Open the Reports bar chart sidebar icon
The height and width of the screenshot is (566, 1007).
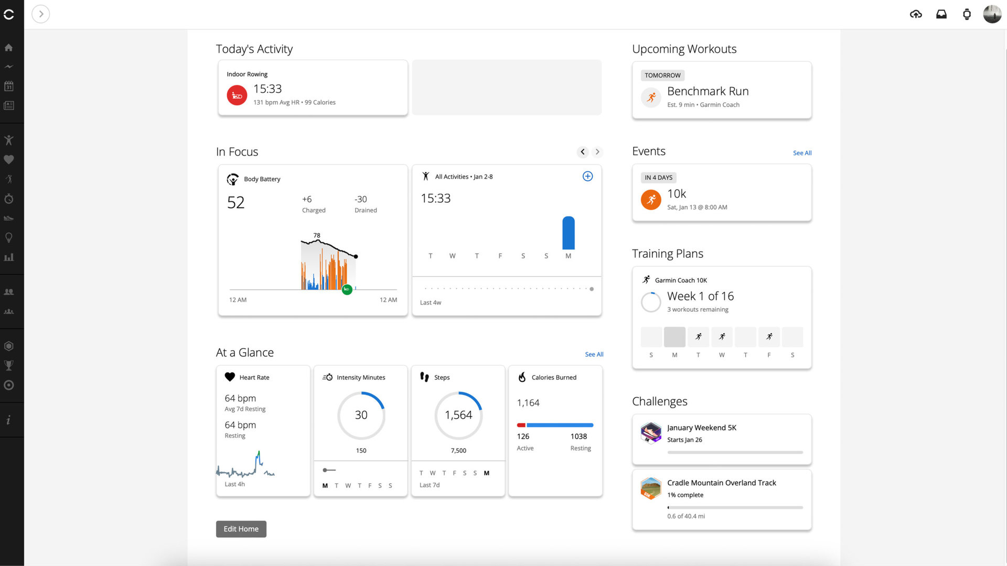(8, 257)
